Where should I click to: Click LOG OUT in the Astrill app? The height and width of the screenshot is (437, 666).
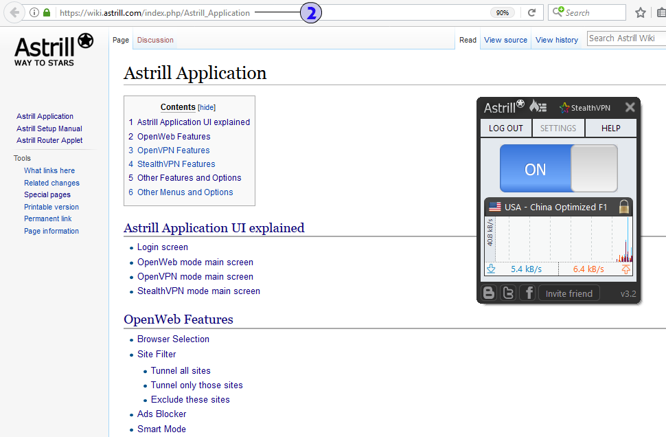point(506,128)
